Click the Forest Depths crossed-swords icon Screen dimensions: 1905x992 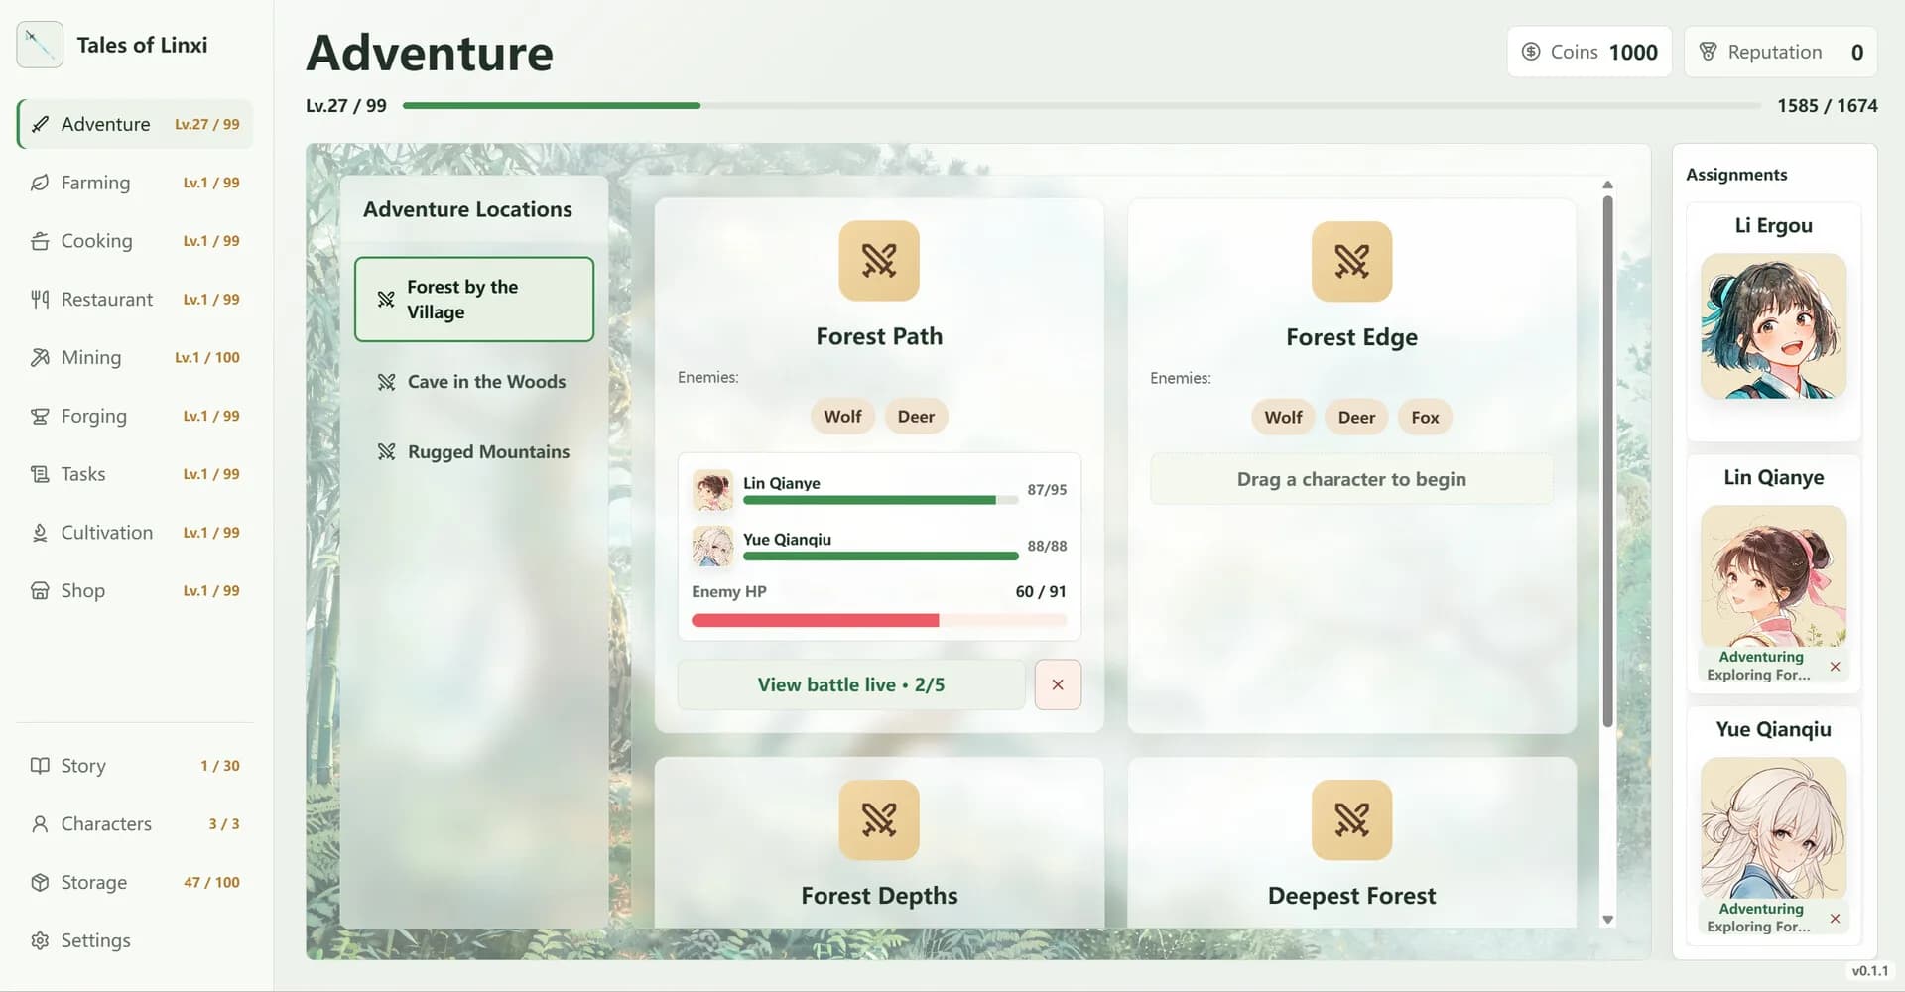click(879, 820)
